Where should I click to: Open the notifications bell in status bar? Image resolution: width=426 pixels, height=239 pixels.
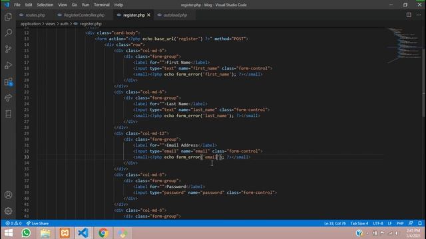click(420, 223)
